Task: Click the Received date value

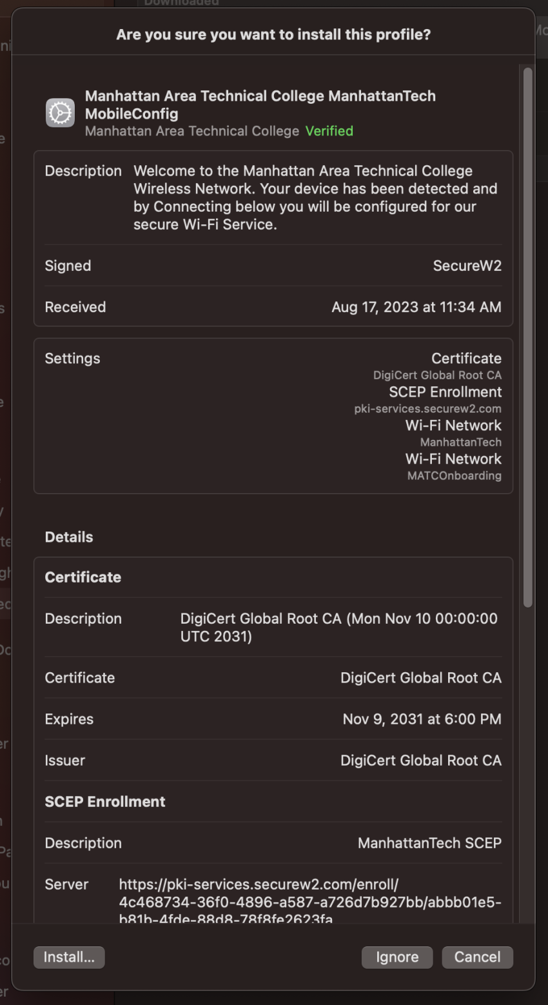Action: (416, 307)
